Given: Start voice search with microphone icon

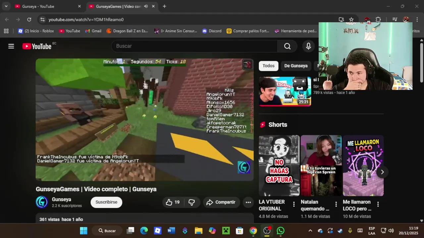Looking at the screenshot, I should [308, 46].
